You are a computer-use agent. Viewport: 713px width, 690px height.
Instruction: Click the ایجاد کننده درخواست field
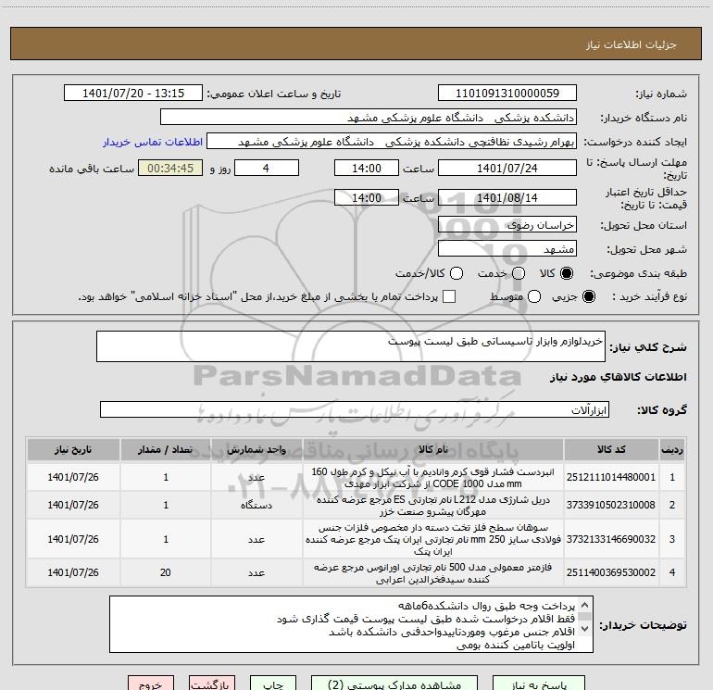(x=392, y=142)
